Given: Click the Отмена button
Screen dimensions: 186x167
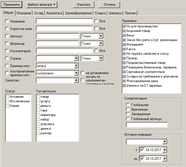Looking at the screenshot, I should click(109, 5).
